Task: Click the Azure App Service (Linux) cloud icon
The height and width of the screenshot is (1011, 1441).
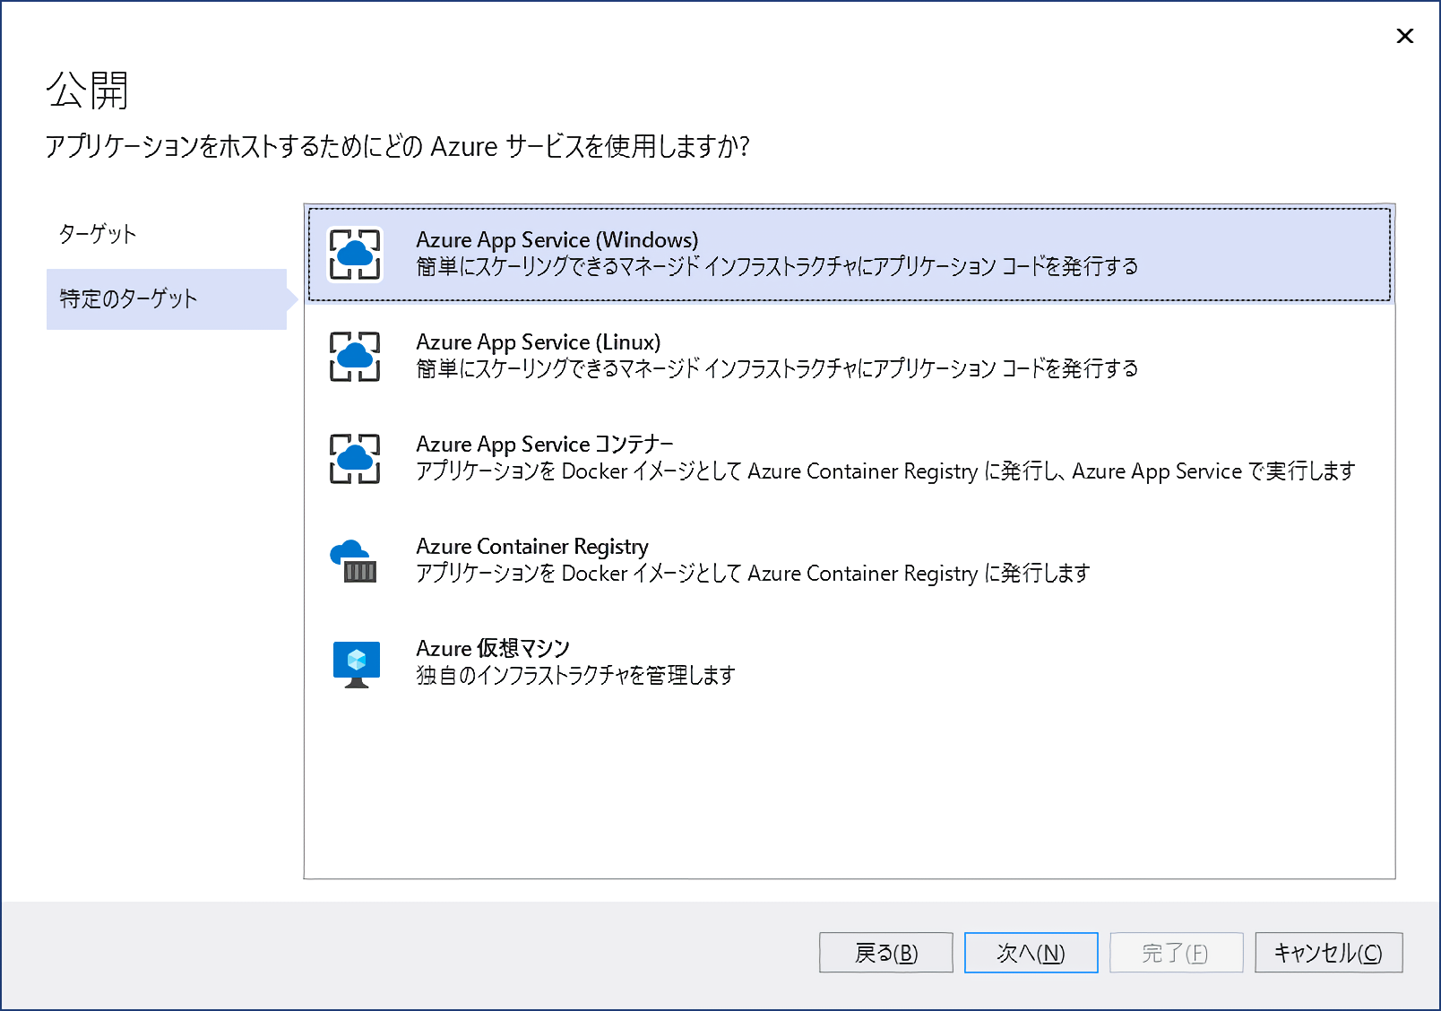Action: 355,357
